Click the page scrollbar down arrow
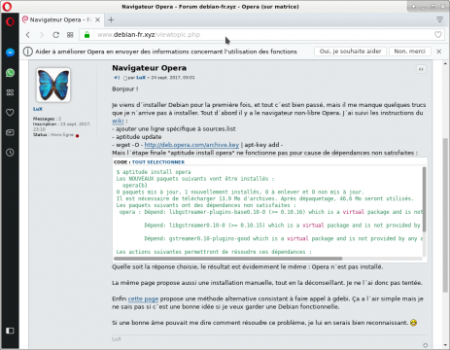Viewport: 450px width, 350px height. pyautogui.click(x=445, y=345)
